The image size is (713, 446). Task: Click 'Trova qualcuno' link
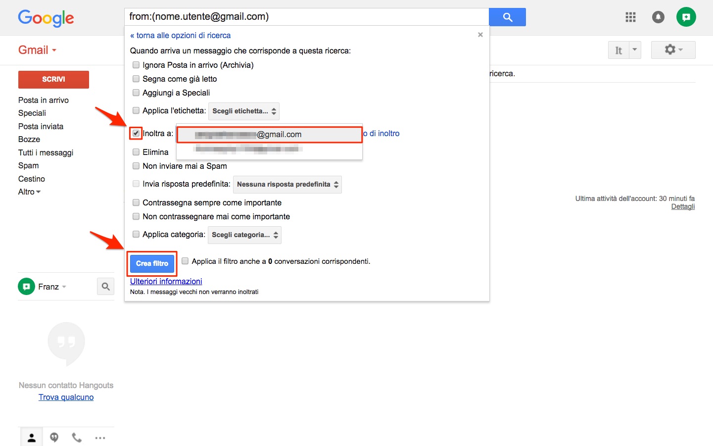(66, 397)
